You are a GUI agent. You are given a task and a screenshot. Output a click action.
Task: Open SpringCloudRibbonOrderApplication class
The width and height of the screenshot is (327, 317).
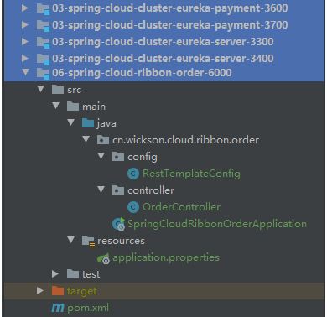pyautogui.click(x=217, y=224)
